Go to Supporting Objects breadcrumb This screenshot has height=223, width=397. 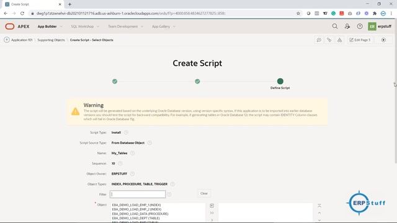pyautogui.click(x=51, y=40)
